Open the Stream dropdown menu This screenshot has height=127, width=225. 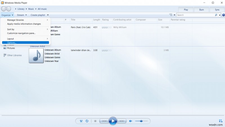coord(22,15)
